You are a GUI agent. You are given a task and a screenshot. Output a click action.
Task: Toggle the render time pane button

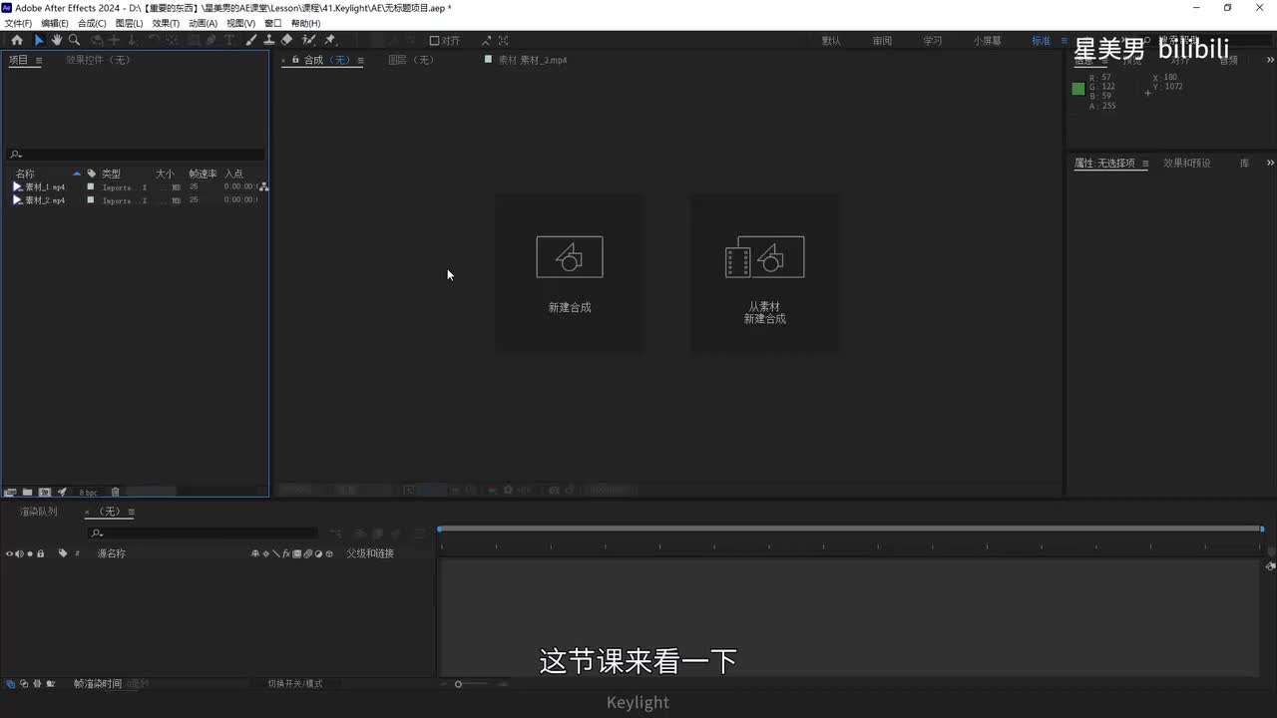[x=50, y=683]
